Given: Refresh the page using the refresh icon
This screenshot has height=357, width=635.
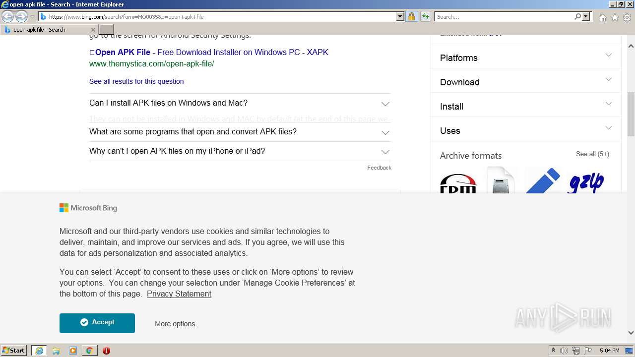Looking at the screenshot, I should (425, 16).
